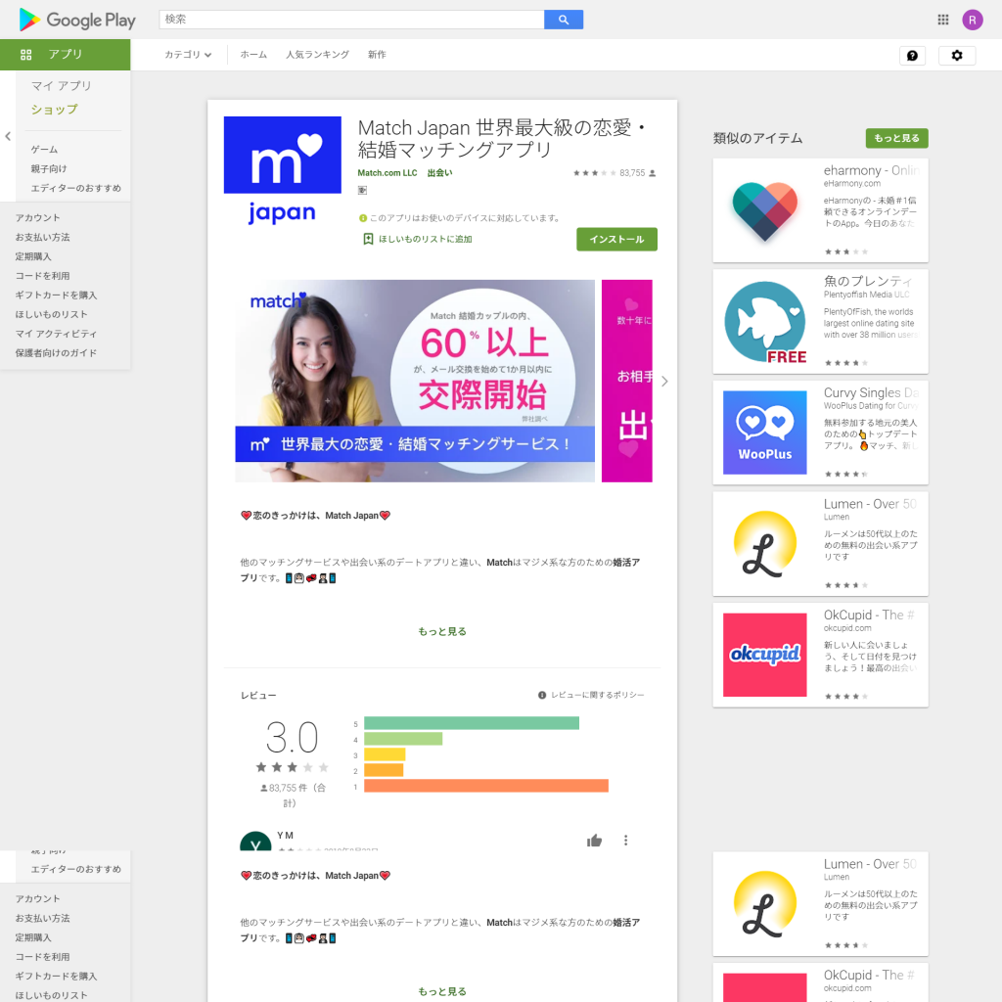Click the Y M reviewer avatar

click(255, 841)
